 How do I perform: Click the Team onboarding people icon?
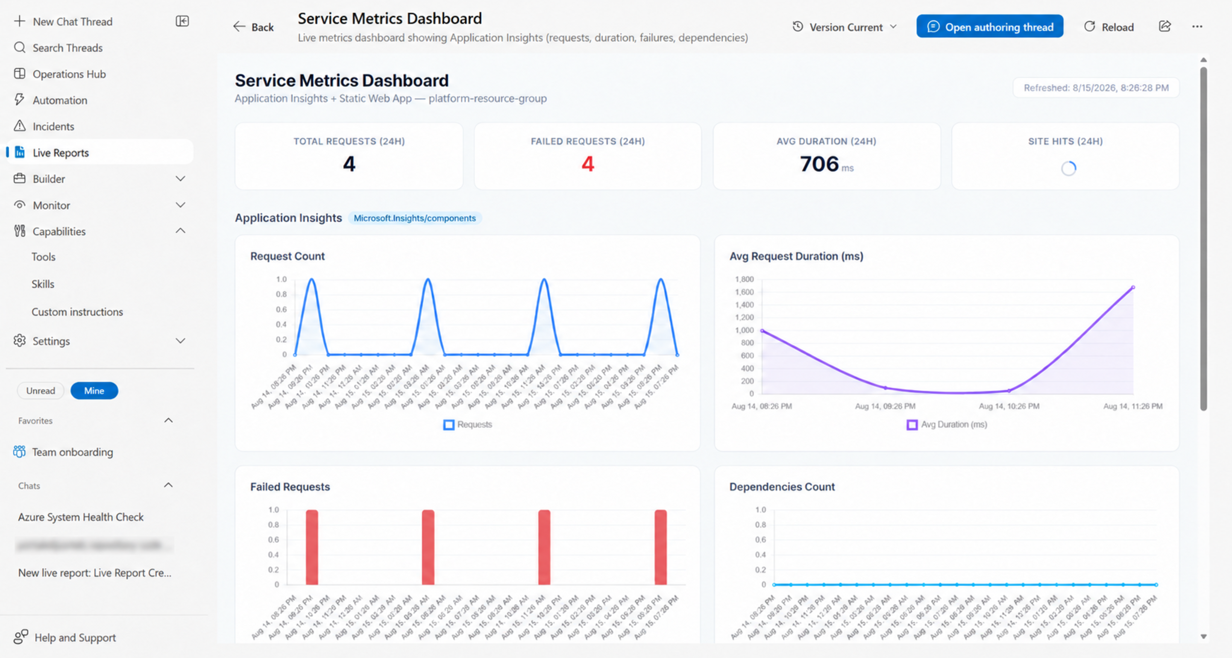[19, 452]
